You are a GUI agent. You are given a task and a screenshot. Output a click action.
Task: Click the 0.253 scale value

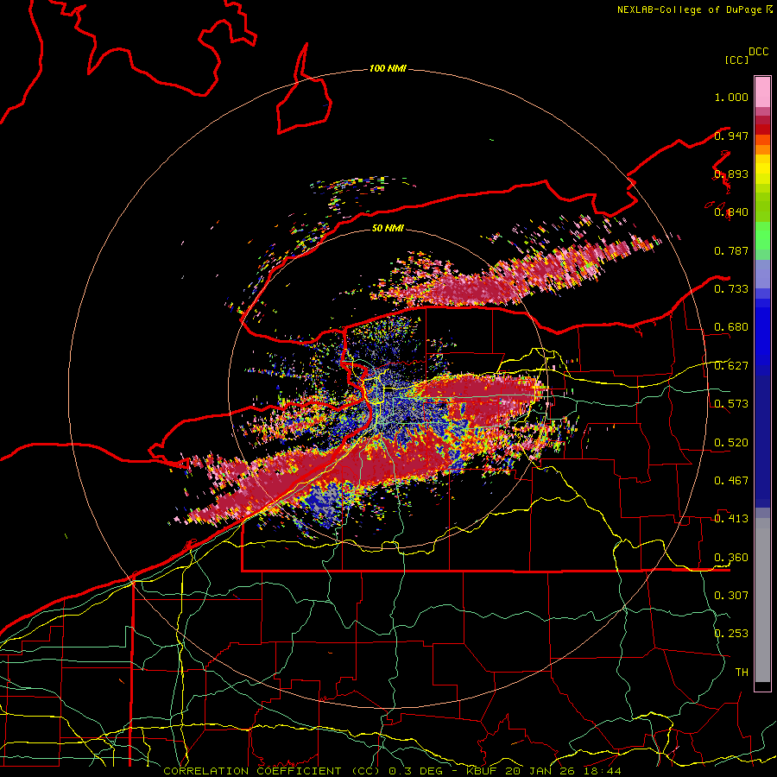point(731,634)
